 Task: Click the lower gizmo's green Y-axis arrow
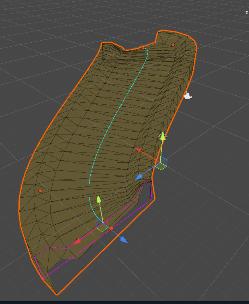pos(99,199)
